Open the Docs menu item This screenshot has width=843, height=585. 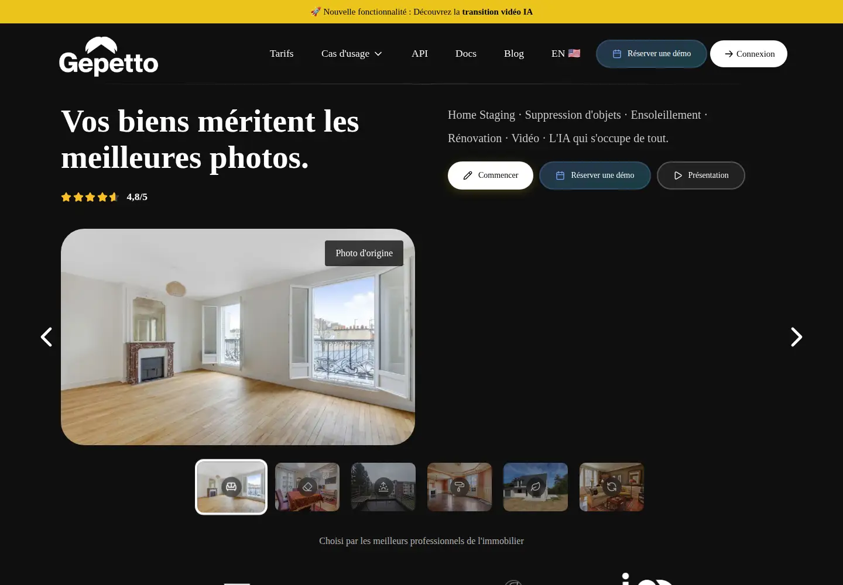pyautogui.click(x=466, y=53)
